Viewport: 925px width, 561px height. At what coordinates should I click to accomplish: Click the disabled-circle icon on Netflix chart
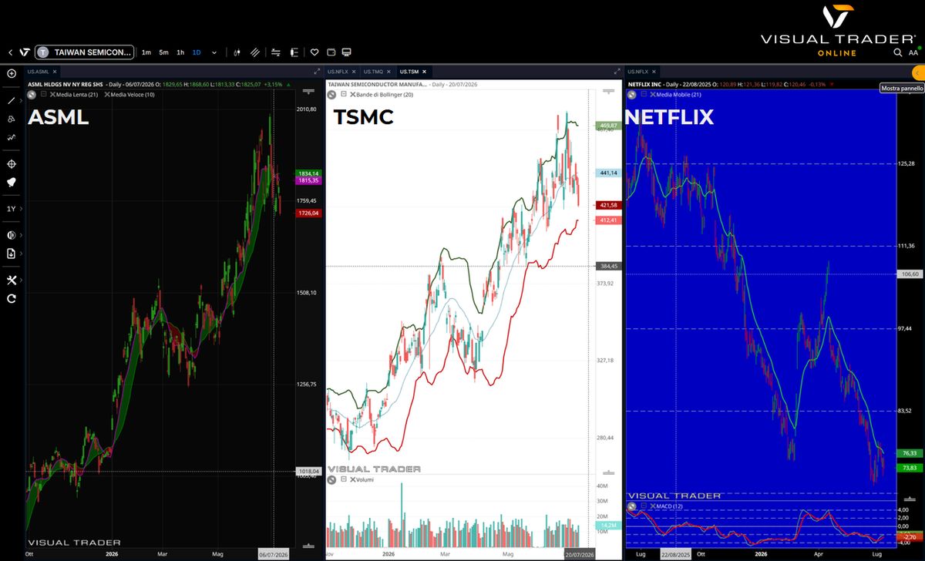[x=631, y=95]
